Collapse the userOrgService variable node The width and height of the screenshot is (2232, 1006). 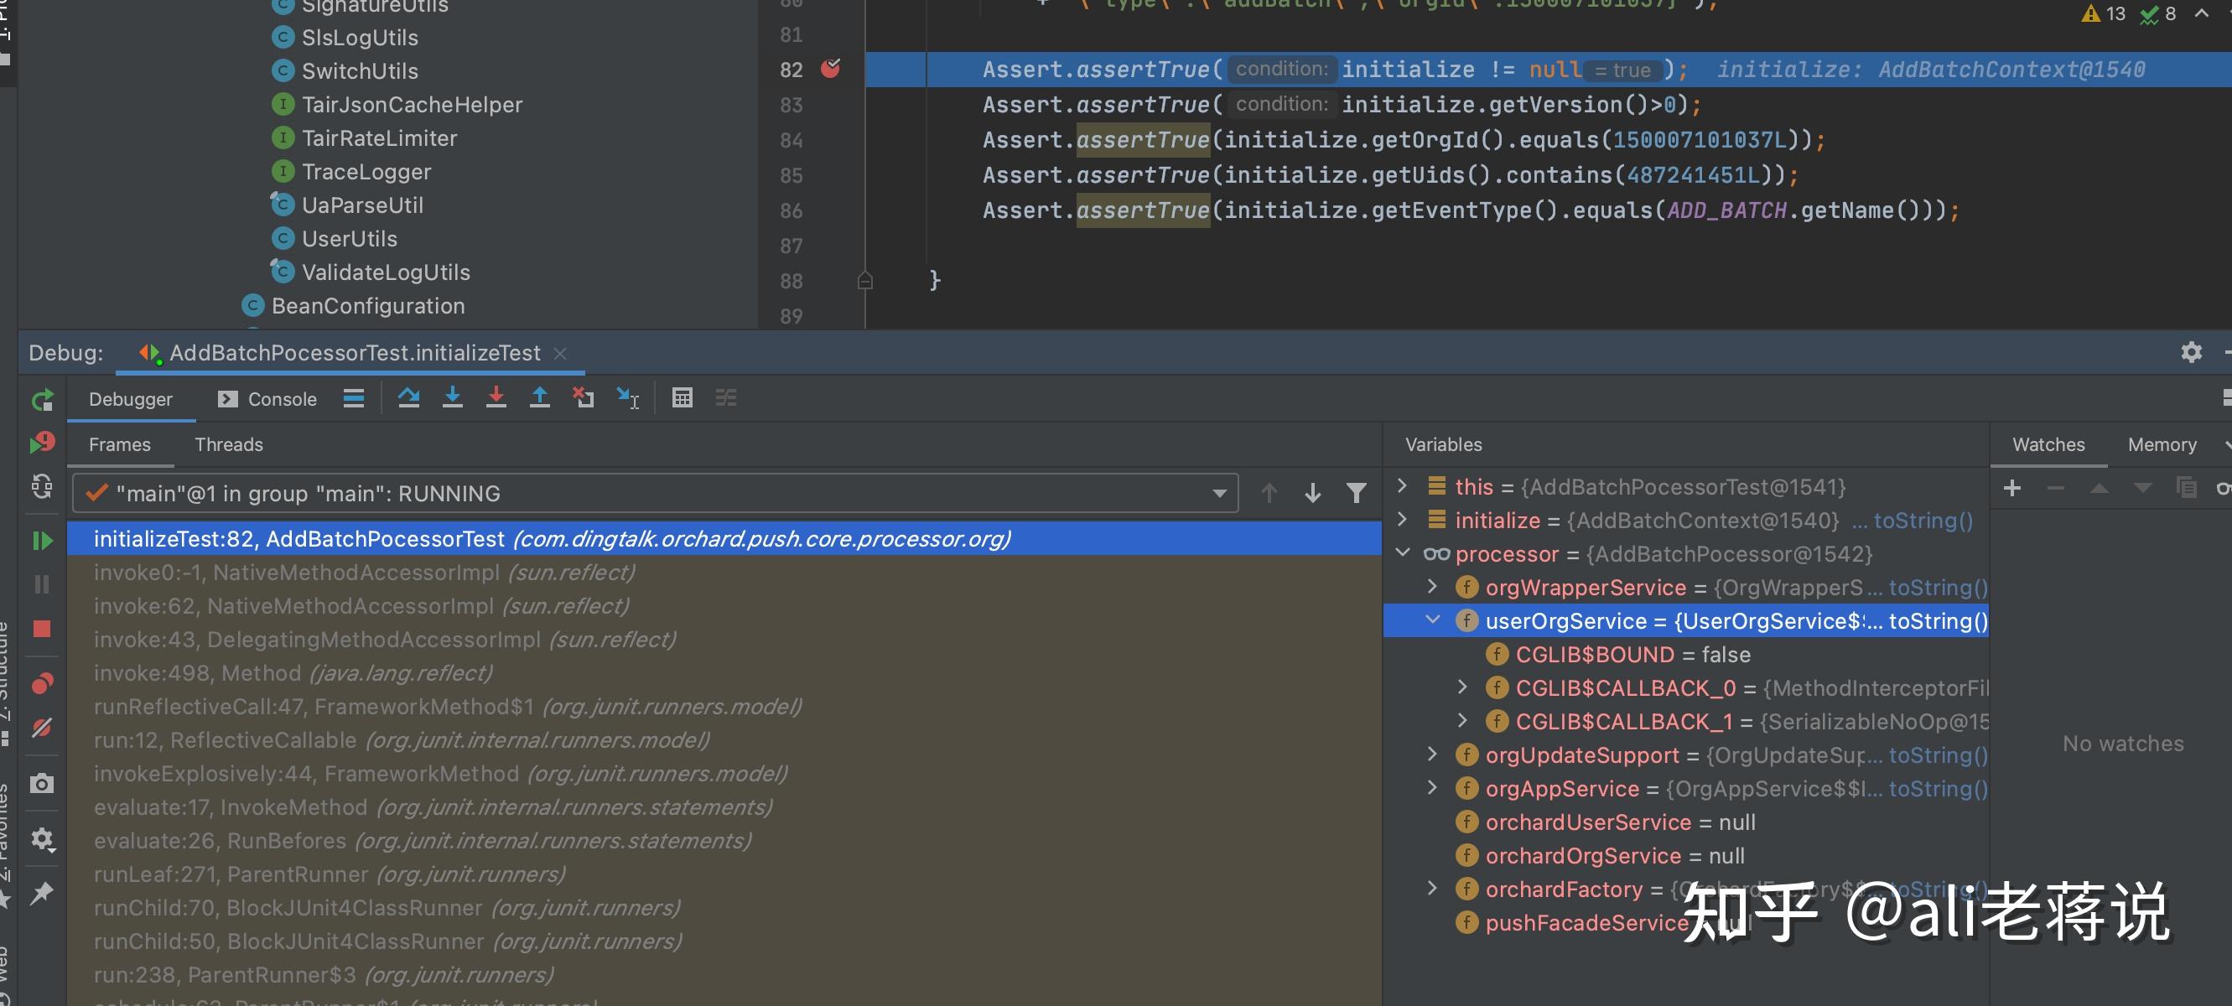point(1432,620)
